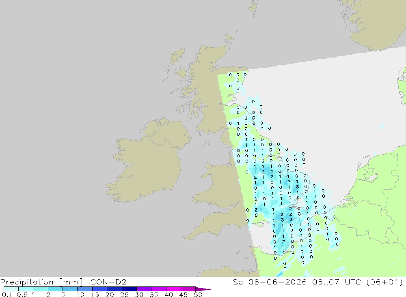Click the '25' legend label

(125, 295)
